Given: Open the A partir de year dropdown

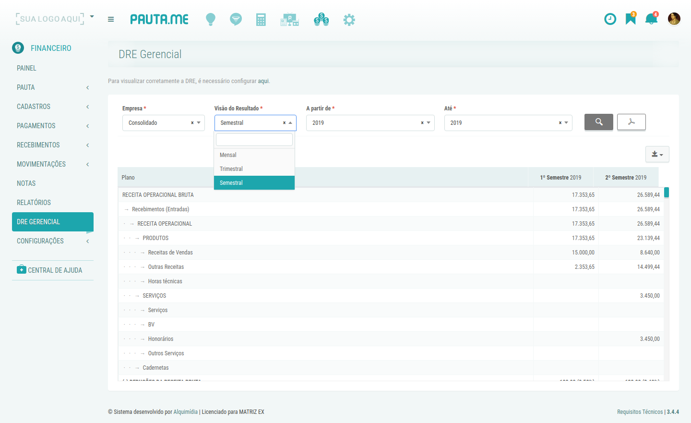Looking at the screenshot, I should (x=370, y=123).
